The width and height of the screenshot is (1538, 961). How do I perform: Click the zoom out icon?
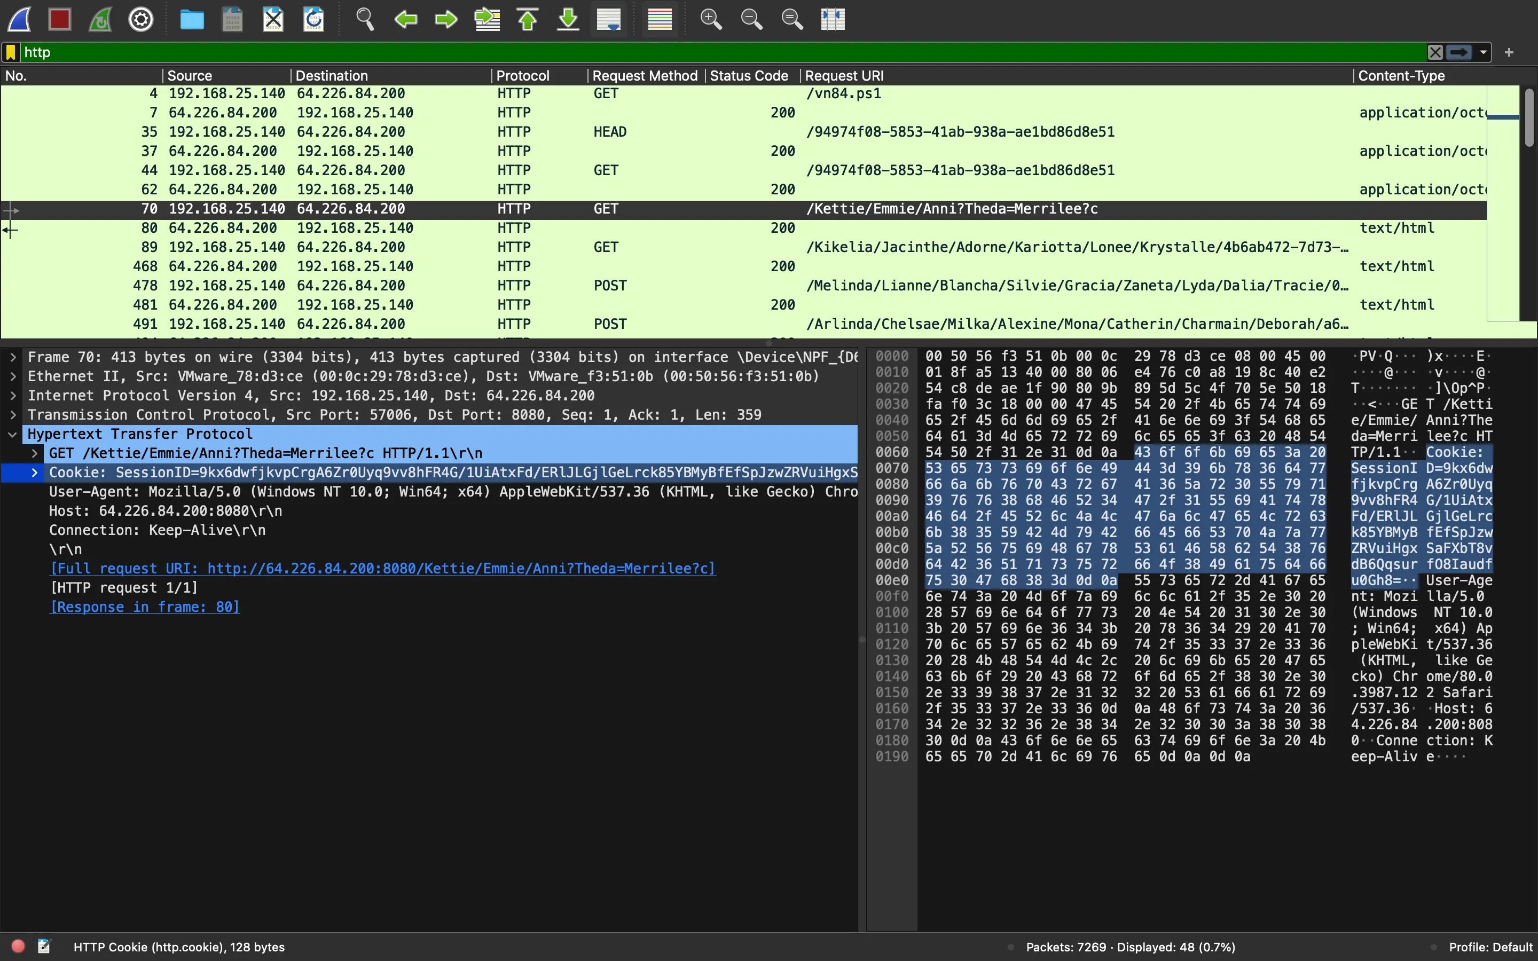pos(751,19)
